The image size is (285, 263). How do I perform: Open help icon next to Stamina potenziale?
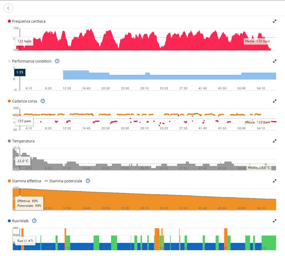tap(88, 181)
